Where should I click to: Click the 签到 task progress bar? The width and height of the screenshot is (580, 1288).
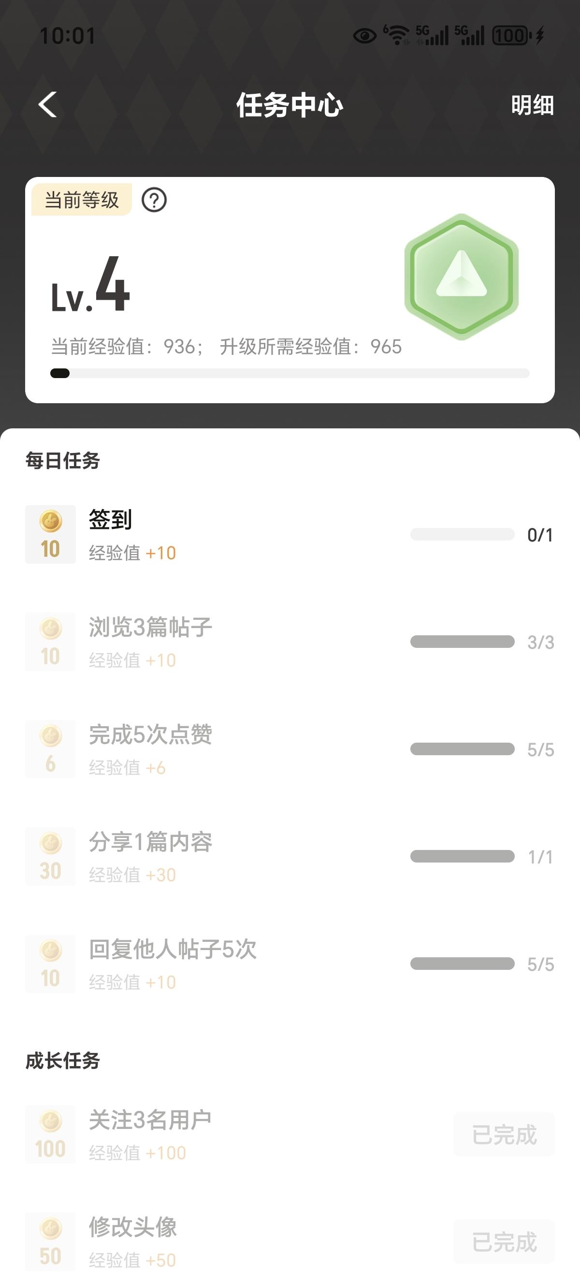point(462,535)
